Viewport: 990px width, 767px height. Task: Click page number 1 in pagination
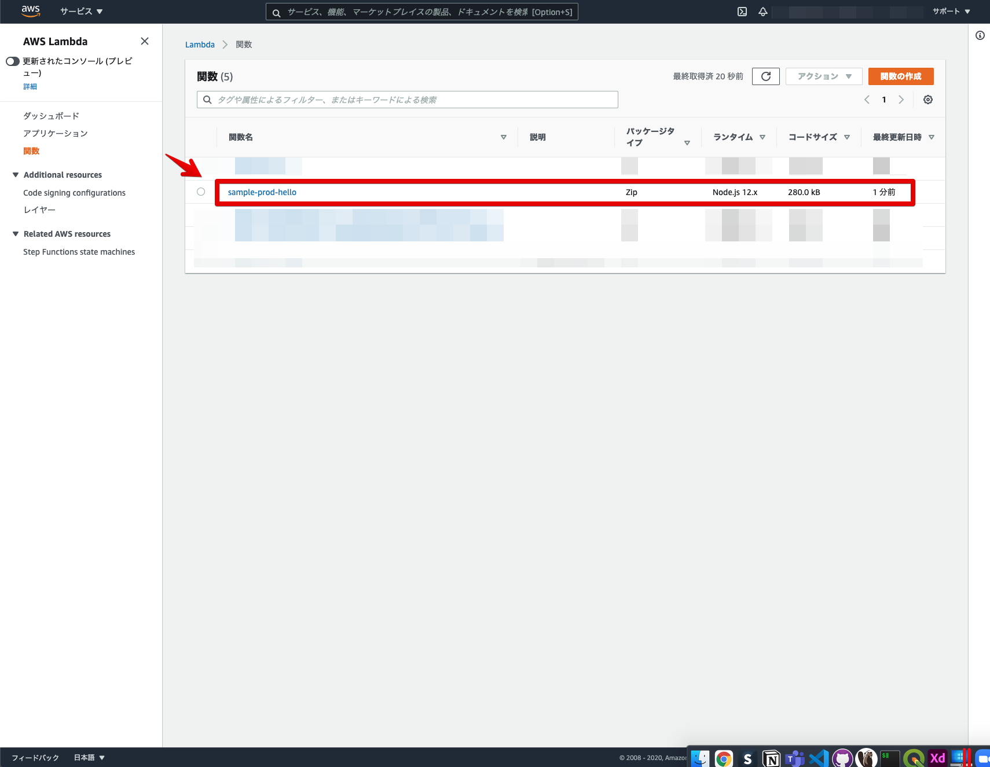pyautogui.click(x=884, y=100)
